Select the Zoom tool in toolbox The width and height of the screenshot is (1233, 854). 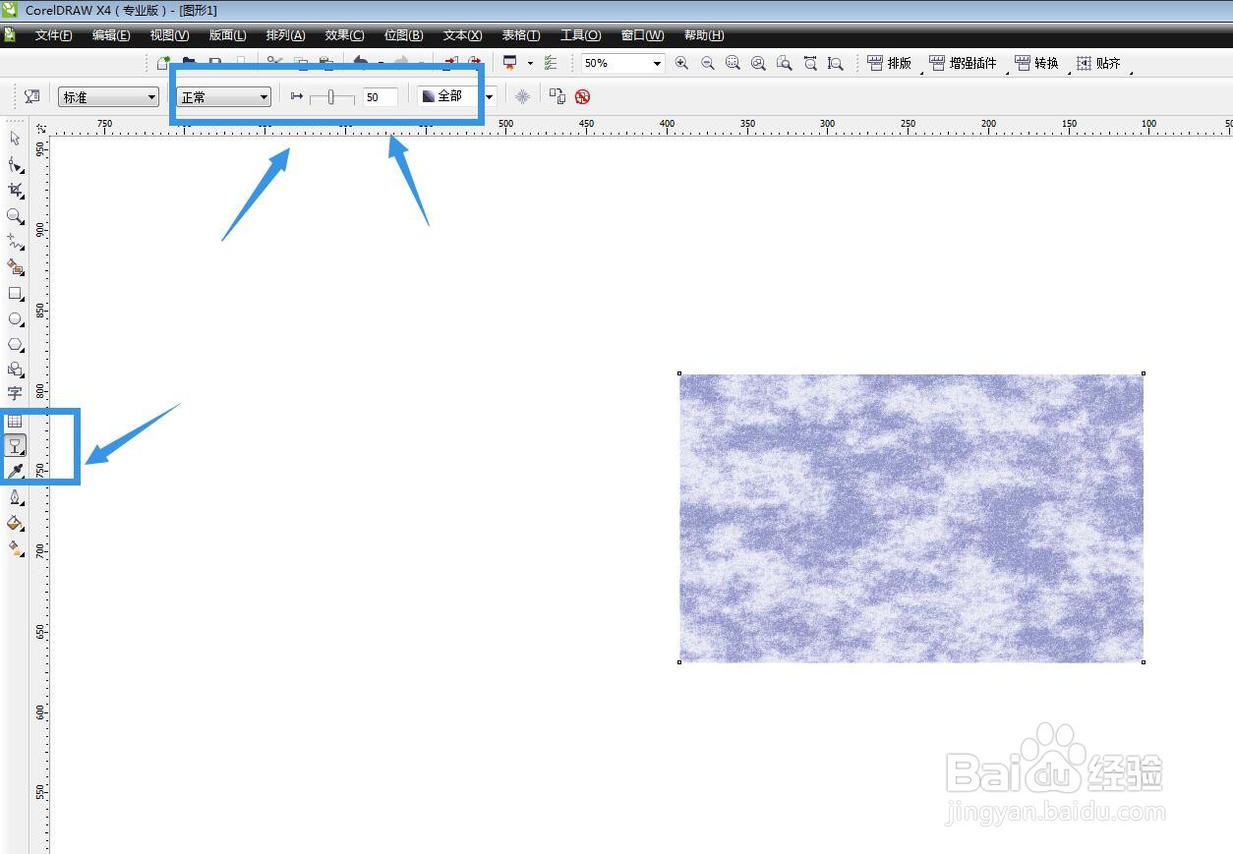coord(15,215)
